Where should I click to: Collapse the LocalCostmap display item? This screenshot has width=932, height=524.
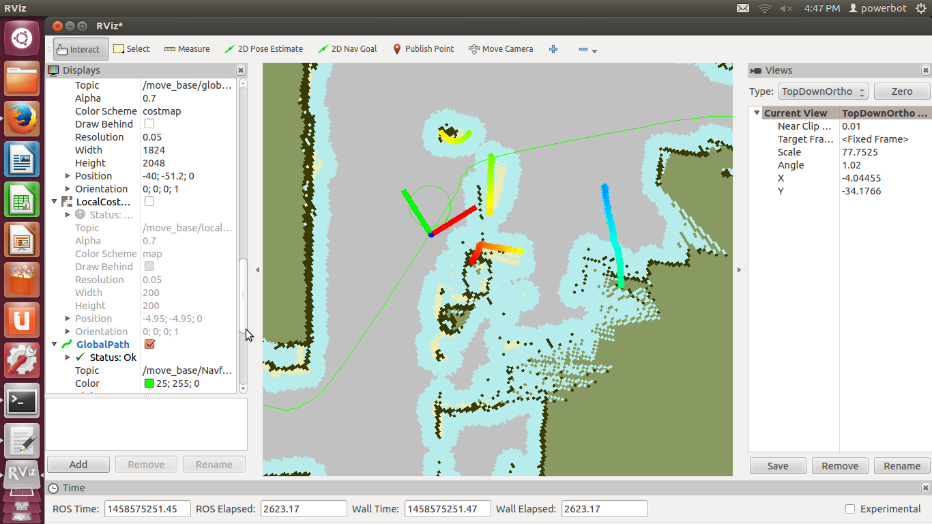(x=55, y=202)
